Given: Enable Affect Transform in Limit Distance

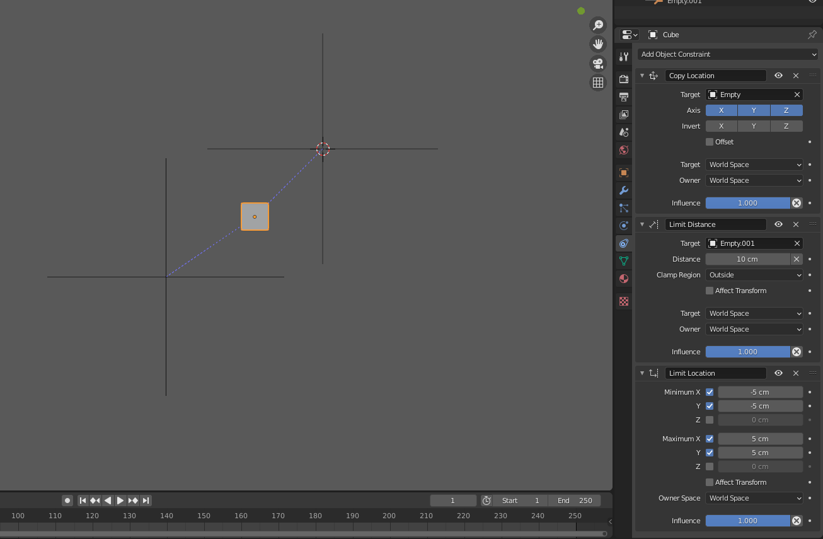Looking at the screenshot, I should tap(710, 291).
